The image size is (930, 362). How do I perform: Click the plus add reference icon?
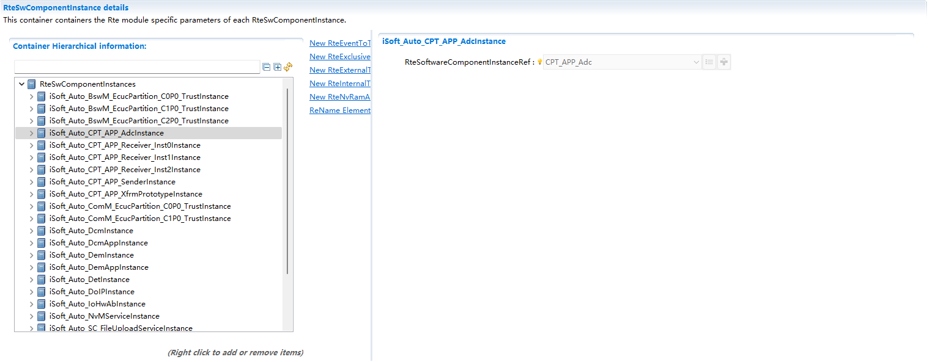coord(724,62)
